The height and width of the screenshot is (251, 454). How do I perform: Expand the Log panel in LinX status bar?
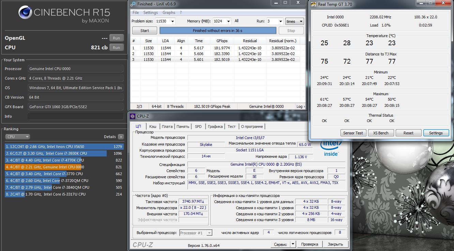pyautogui.click(x=300, y=106)
